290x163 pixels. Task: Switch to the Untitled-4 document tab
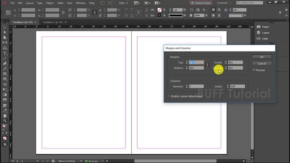tap(23, 22)
